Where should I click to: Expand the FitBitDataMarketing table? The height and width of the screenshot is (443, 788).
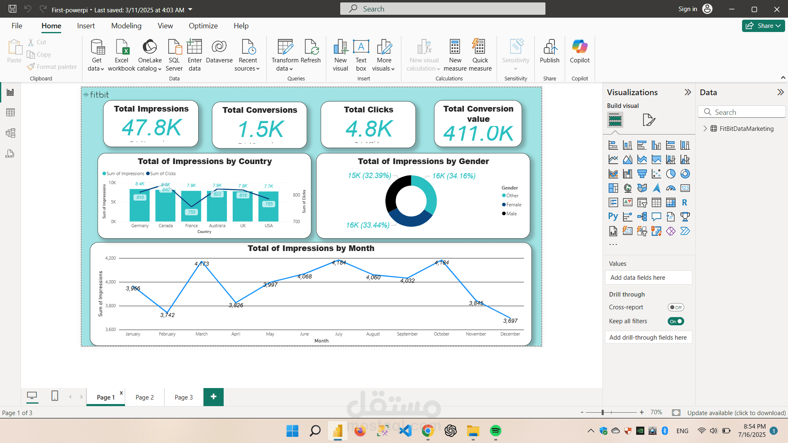(705, 128)
